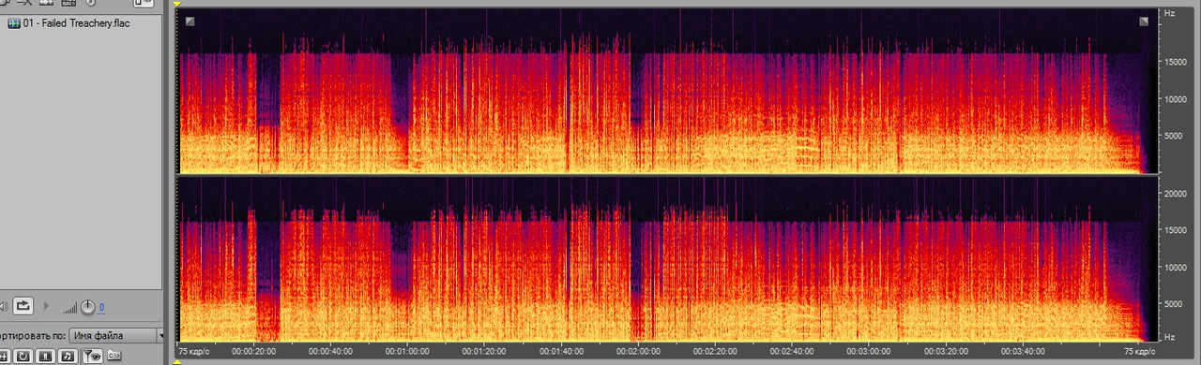The height and width of the screenshot is (365, 1201).
Task: Click the 00:02:00:00 mark on time ruler
Action: pos(638,352)
